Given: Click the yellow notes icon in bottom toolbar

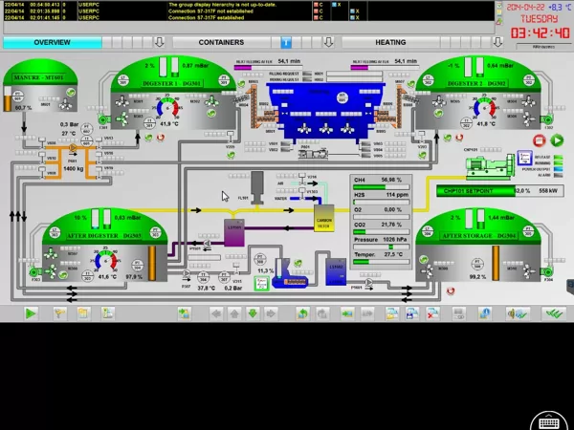Looking at the screenshot, I should click(x=83, y=313).
